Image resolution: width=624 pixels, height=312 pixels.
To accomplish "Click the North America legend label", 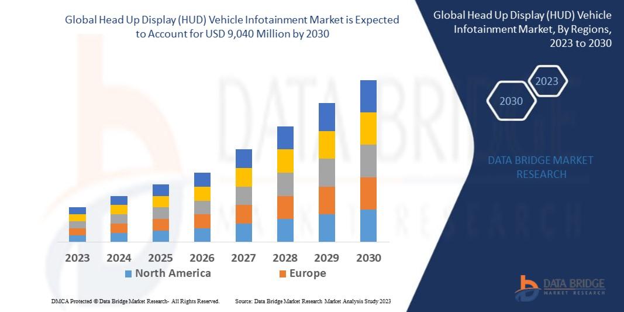I will [173, 273].
